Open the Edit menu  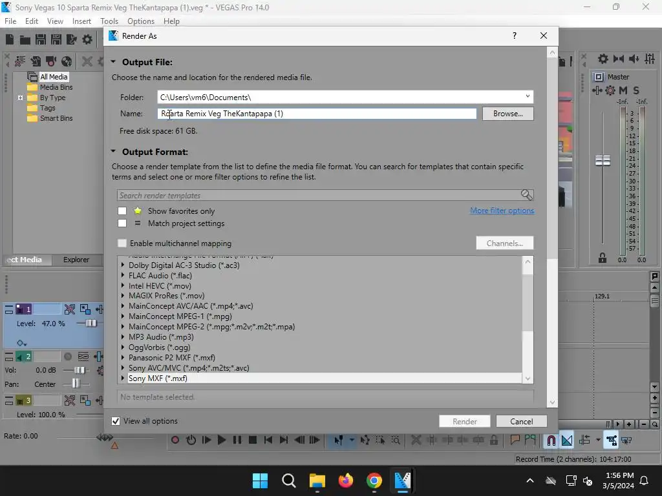(x=31, y=21)
